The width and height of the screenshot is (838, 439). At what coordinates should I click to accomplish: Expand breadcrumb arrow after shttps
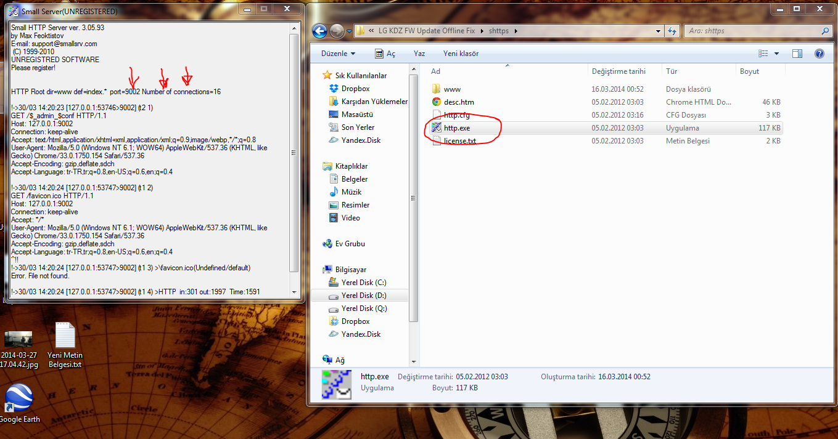coord(516,31)
